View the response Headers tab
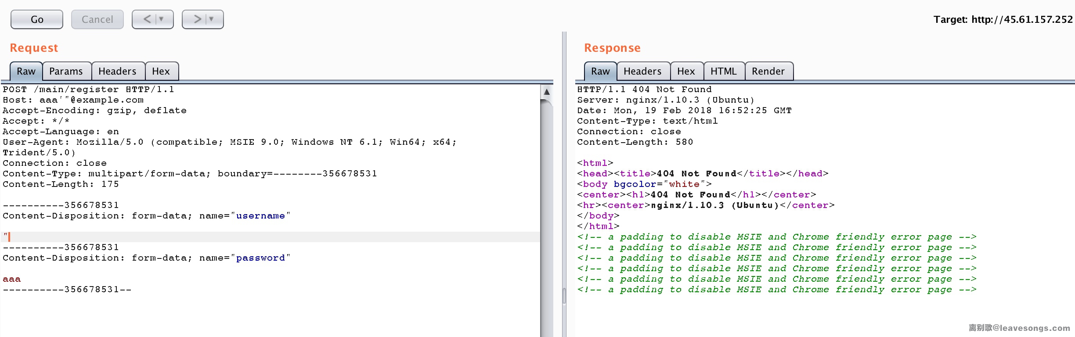This screenshot has width=1075, height=337. pyautogui.click(x=642, y=71)
